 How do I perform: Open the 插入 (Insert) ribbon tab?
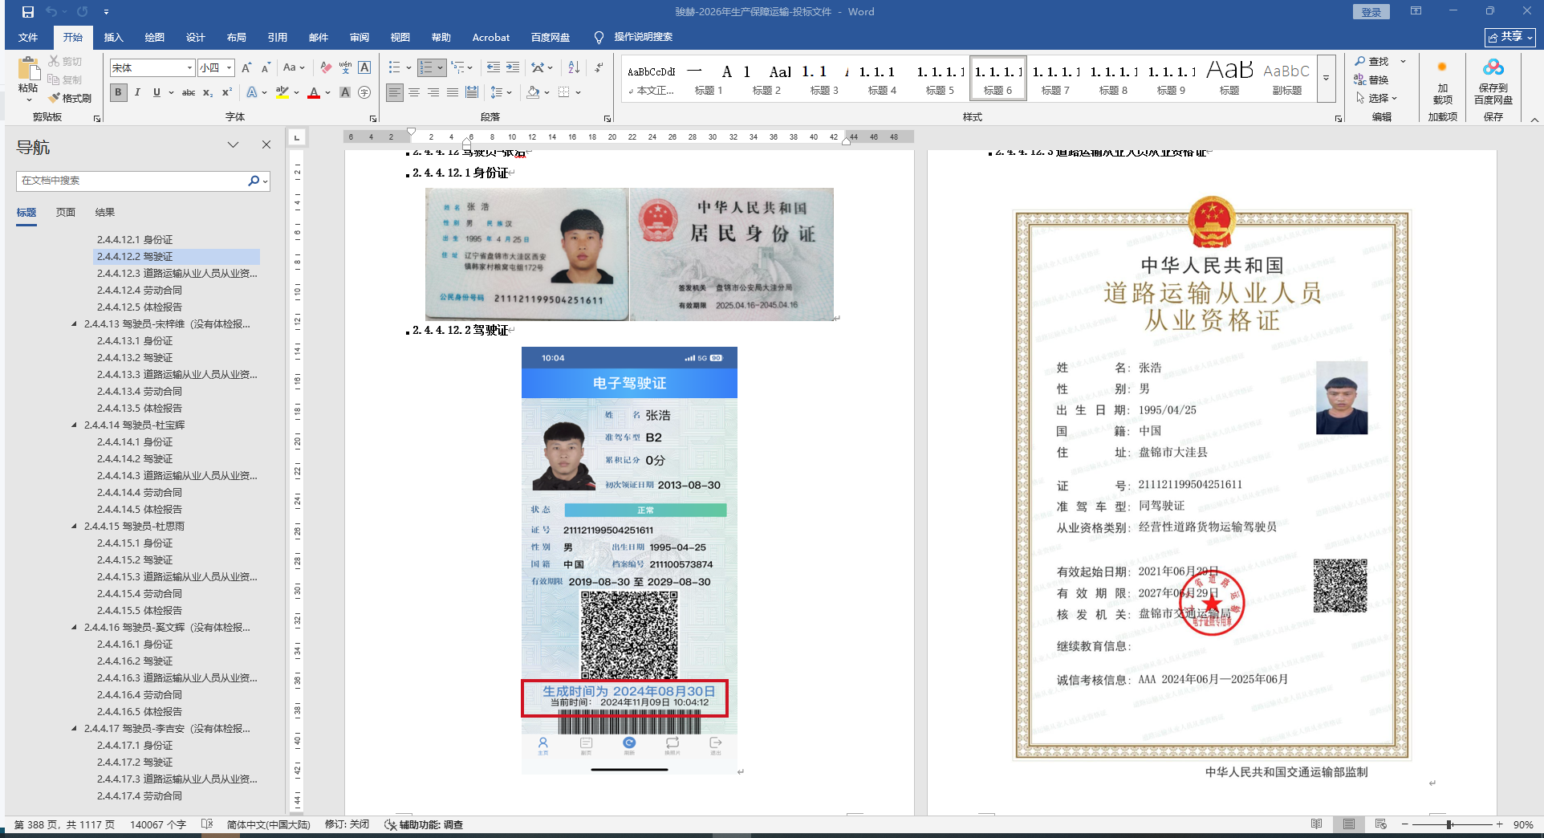[113, 37]
